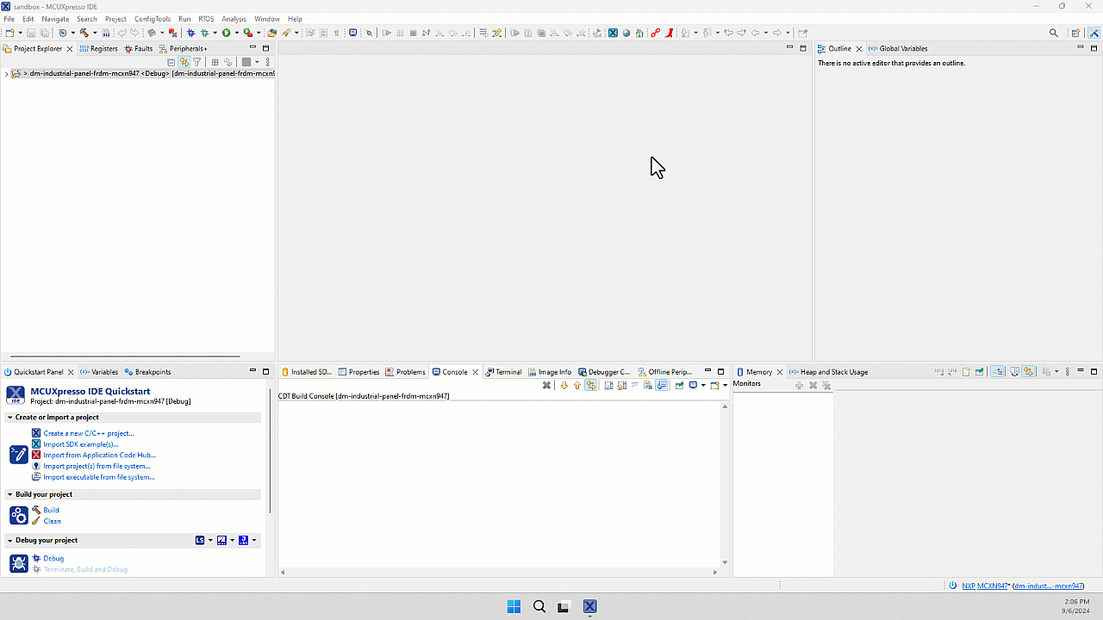The width and height of the screenshot is (1103, 620).
Task: Click the MCUXpresso blue X toolbar icon
Action: 613,33
